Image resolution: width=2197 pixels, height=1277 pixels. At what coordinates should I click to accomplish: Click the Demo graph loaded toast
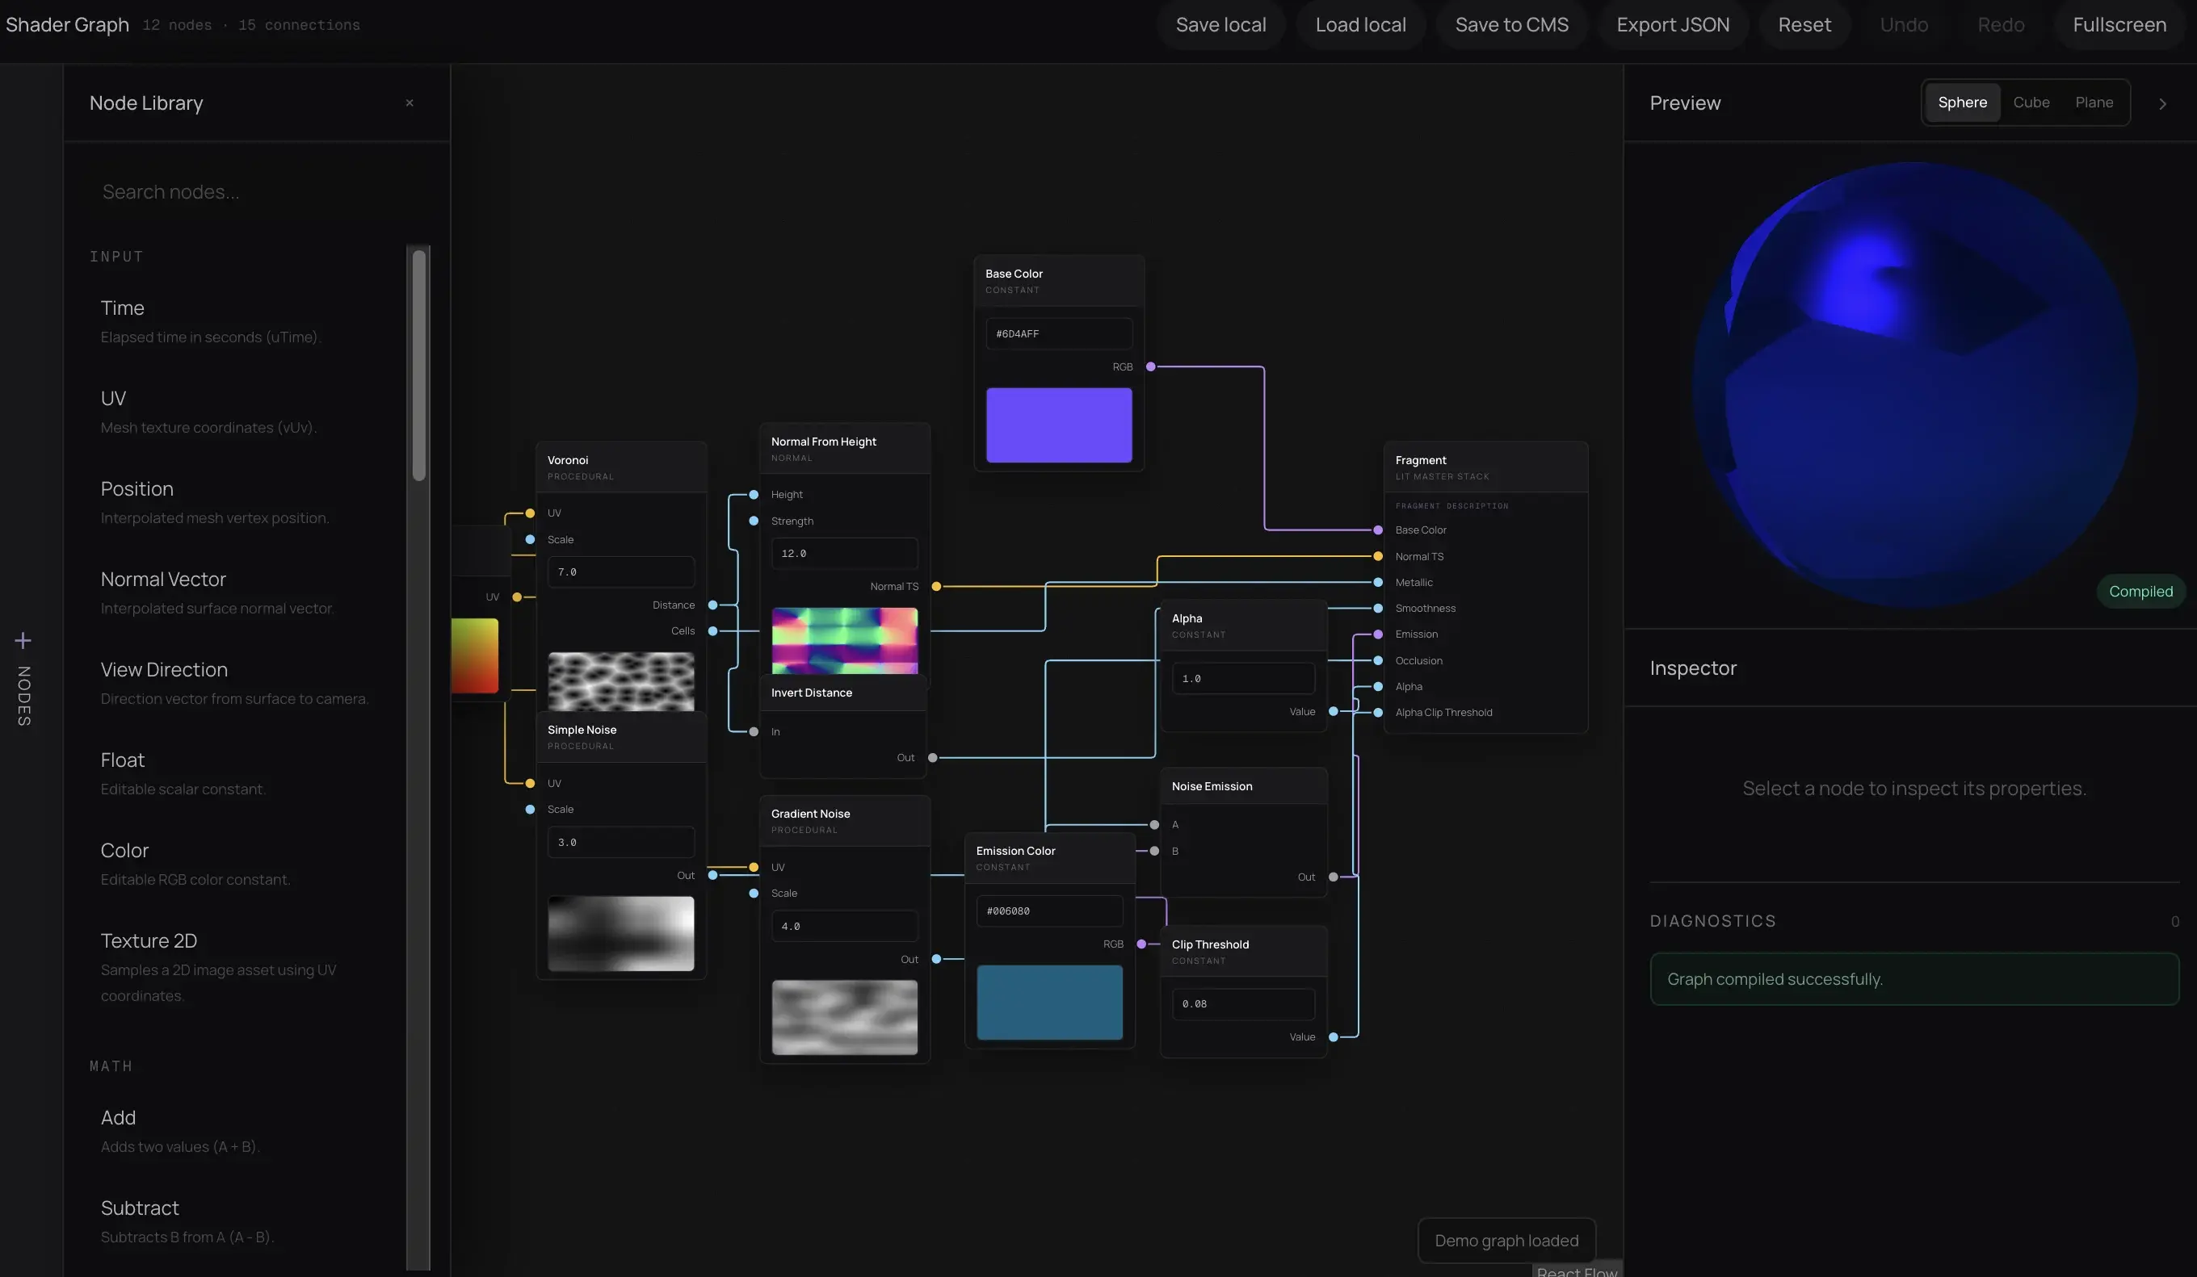pos(1506,1241)
